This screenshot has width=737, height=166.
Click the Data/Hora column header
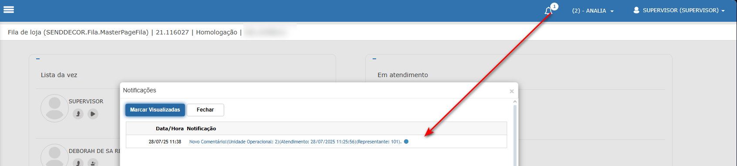(170, 129)
